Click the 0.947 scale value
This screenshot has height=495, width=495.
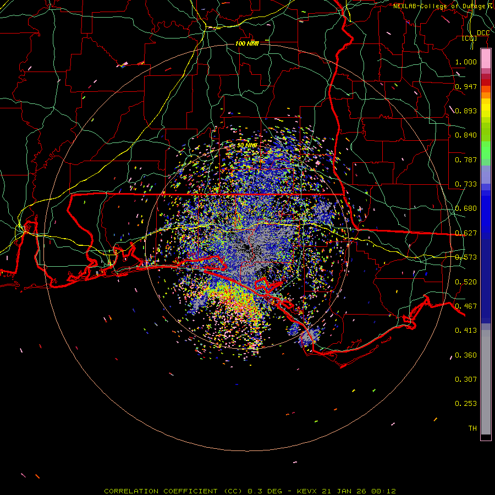coord(466,86)
